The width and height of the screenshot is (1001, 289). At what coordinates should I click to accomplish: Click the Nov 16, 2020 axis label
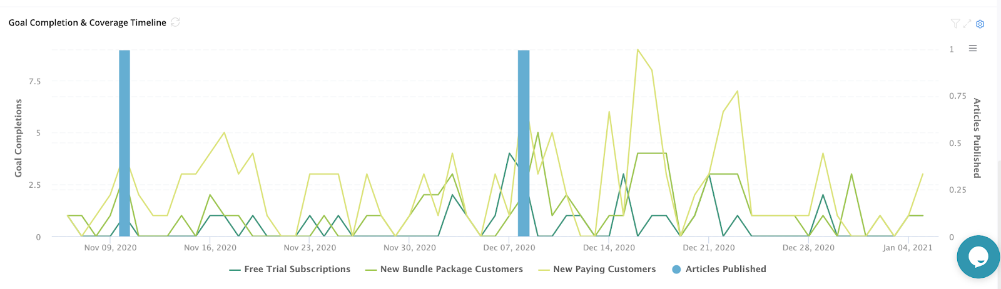click(x=210, y=248)
